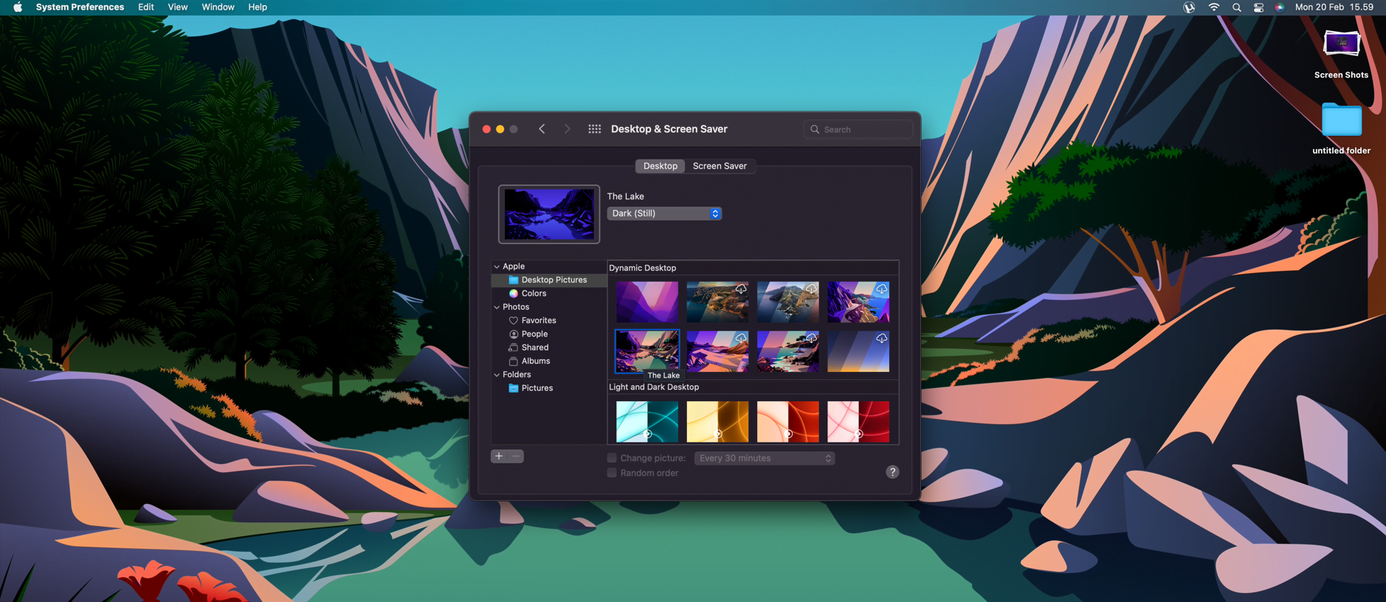Open the Apple menu
1386x602 pixels.
click(18, 7)
